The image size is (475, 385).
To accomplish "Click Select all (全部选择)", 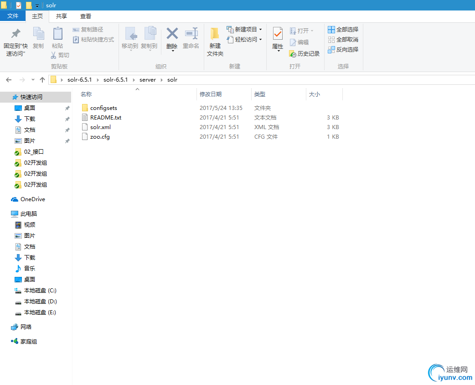I will 343,29.
